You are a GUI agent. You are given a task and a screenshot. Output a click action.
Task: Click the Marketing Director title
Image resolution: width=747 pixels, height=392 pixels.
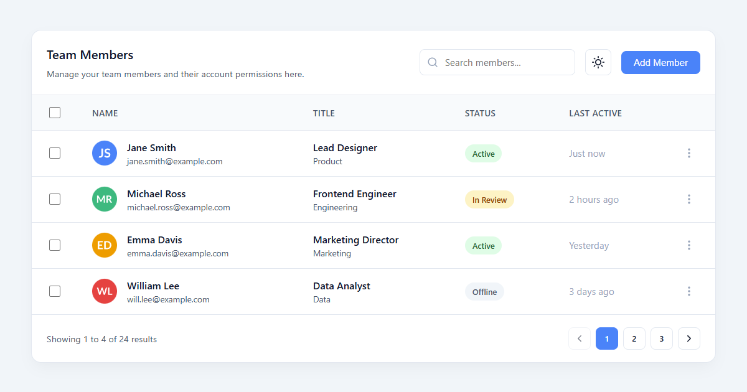pyautogui.click(x=355, y=240)
